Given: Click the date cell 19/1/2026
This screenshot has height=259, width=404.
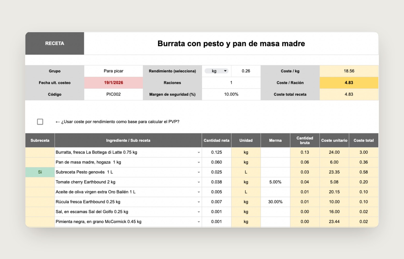Looking at the screenshot, I should click(x=113, y=83).
